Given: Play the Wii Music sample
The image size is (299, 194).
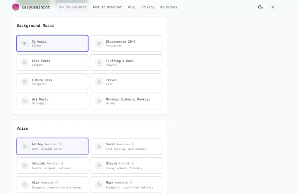Looking at the screenshot, I should pos(25,101).
